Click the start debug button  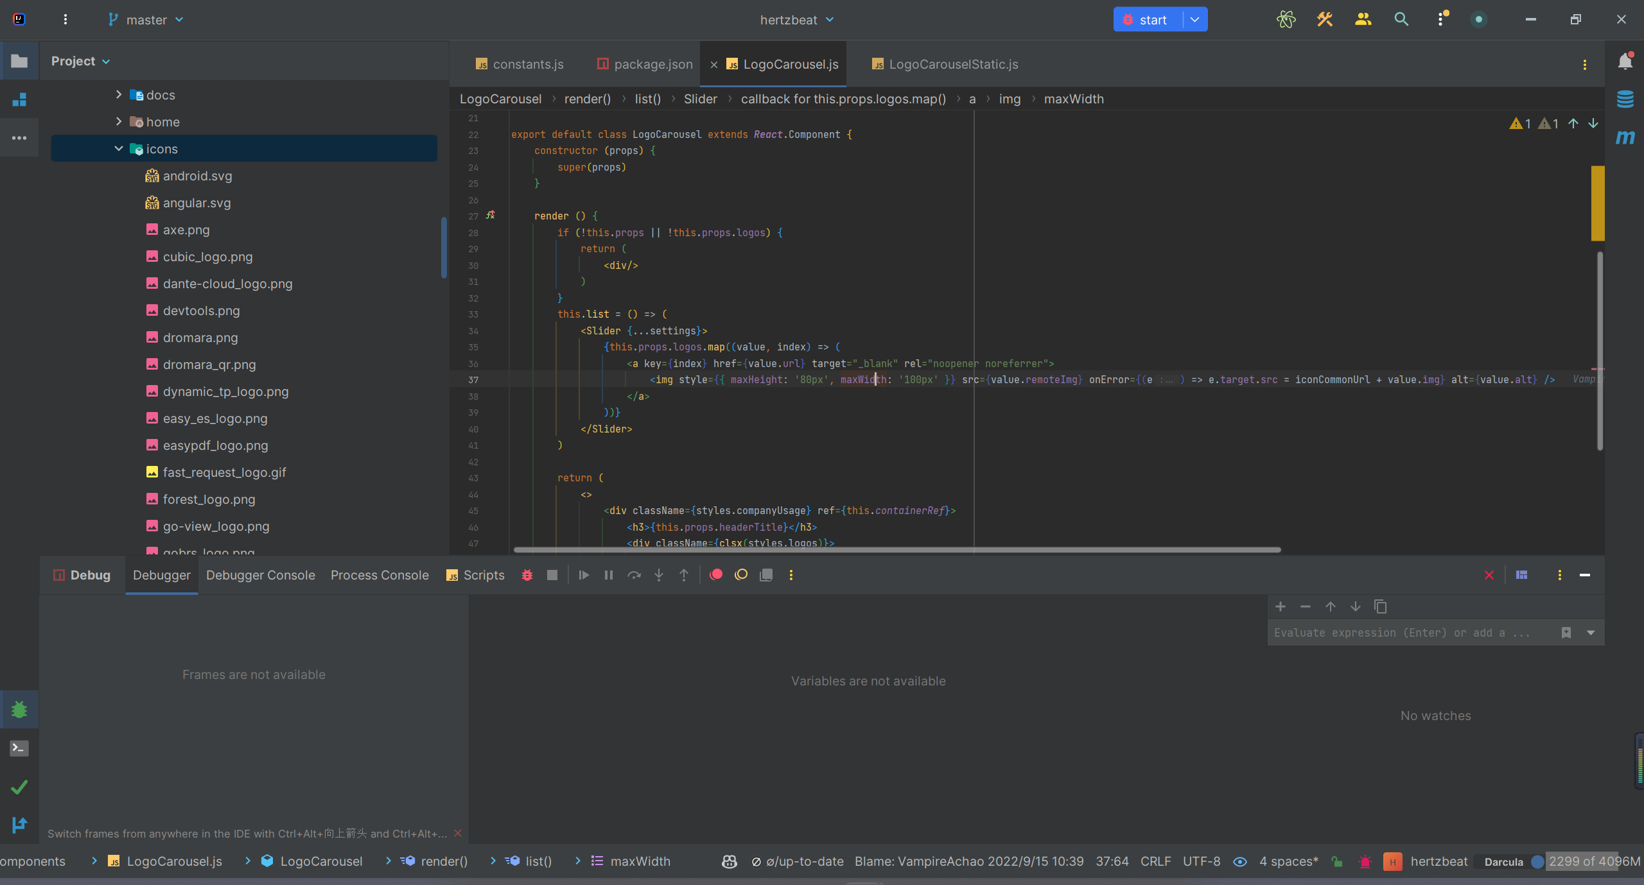coord(1147,20)
